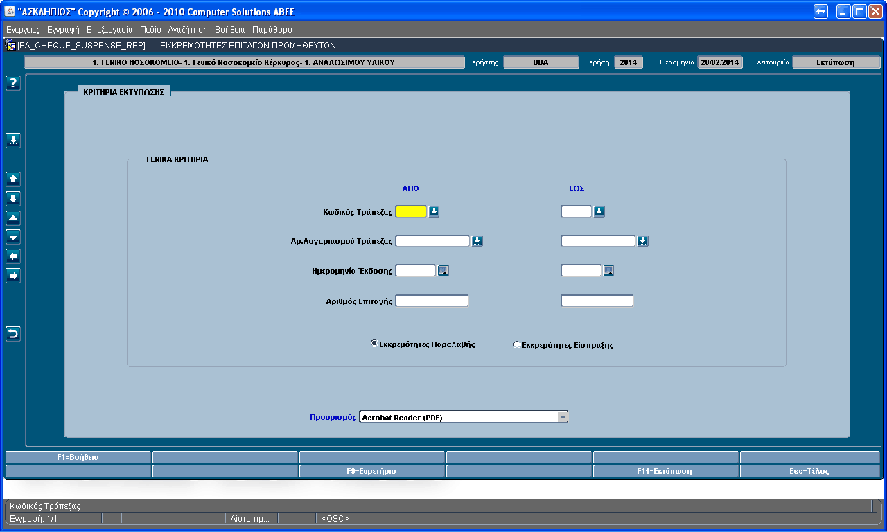Click the ΑΠΟ Αρ.Λογαριασμού Τράπεζας field

(432, 241)
